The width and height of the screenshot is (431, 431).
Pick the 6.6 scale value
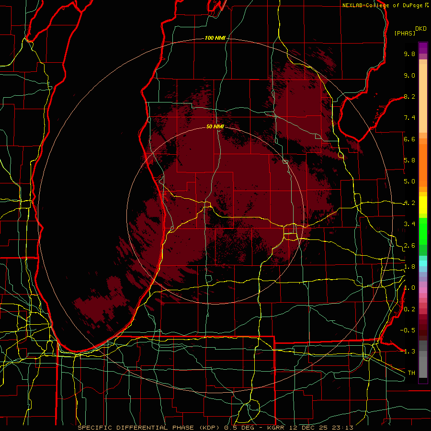pos(409,139)
